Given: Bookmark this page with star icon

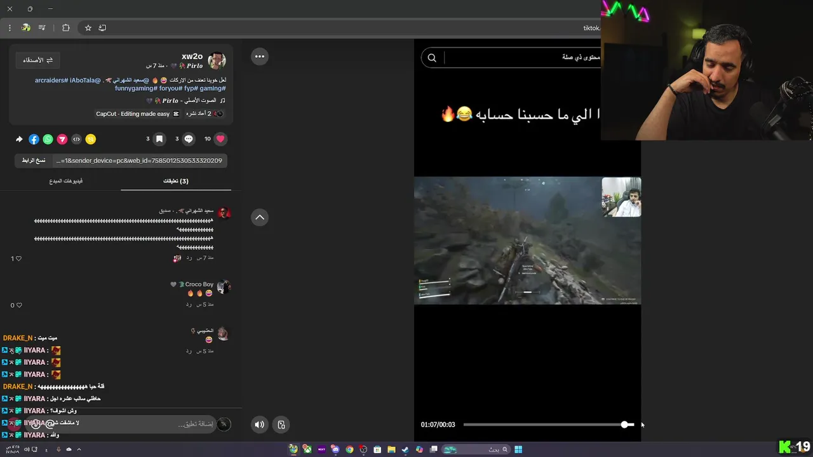Looking at the screenshot, I should click(88, 28).
